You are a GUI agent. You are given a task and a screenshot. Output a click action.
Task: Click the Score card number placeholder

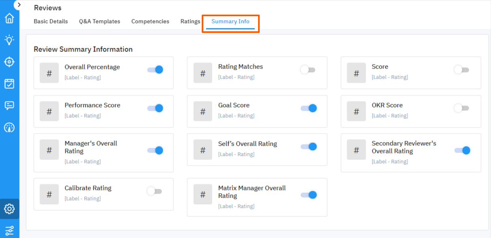pos(356,73)
